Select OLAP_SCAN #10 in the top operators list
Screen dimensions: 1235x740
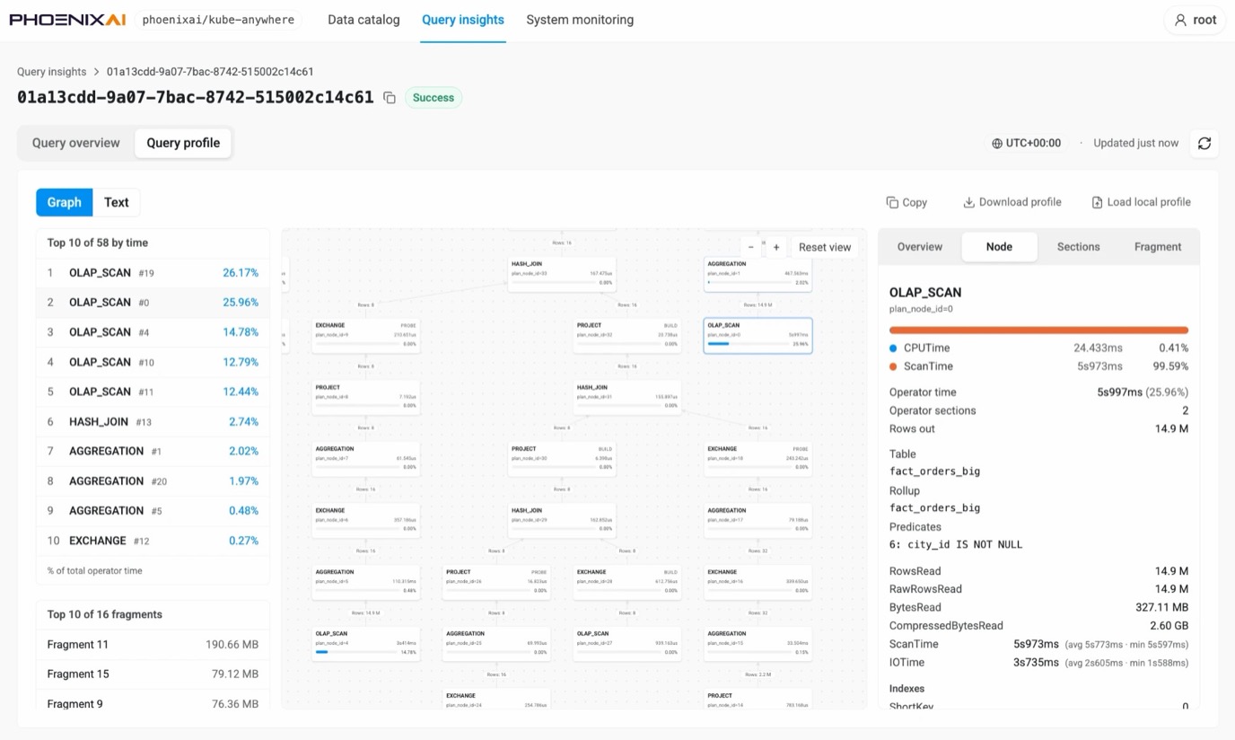tap(153, 362)
